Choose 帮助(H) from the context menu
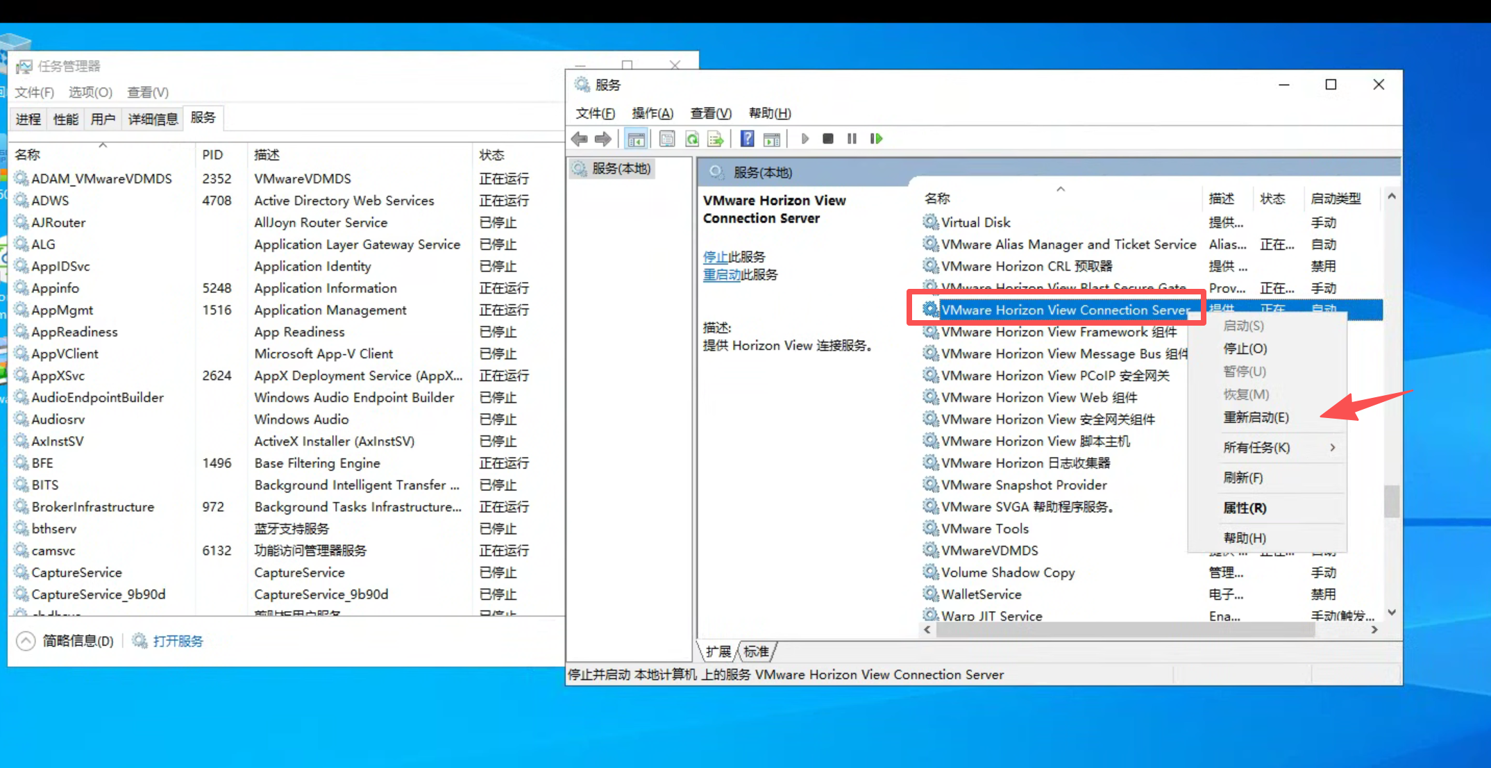 [1245, 538]
